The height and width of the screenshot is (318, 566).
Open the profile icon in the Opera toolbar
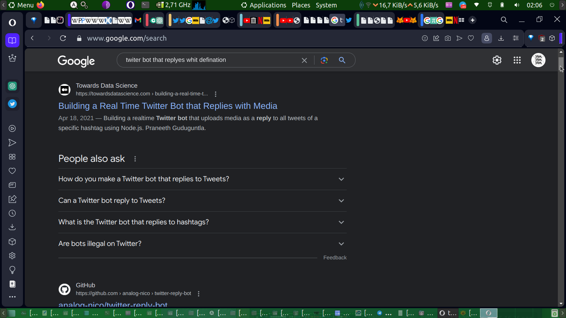point(487,38)
